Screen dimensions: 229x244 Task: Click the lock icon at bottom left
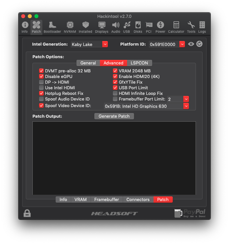coord(27,213)
